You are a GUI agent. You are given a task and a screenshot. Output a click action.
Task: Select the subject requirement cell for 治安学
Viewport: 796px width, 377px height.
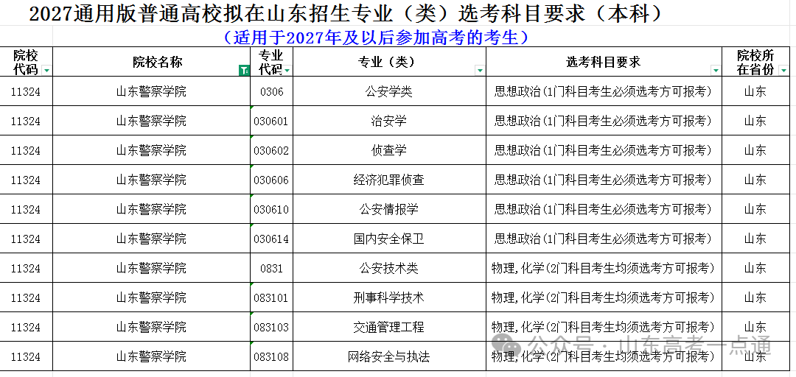click(x=603, y=121)
